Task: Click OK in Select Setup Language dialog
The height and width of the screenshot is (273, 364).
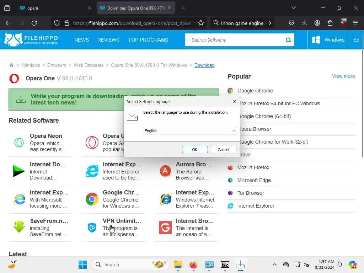Action: click(195, 150)
